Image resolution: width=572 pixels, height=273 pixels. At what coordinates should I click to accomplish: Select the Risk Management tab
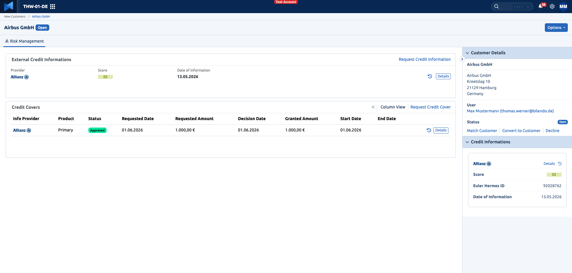pyautogui.click(x=24, y=41)
